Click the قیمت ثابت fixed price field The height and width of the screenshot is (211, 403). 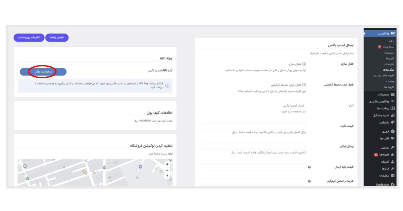click(x=253, y=126)
